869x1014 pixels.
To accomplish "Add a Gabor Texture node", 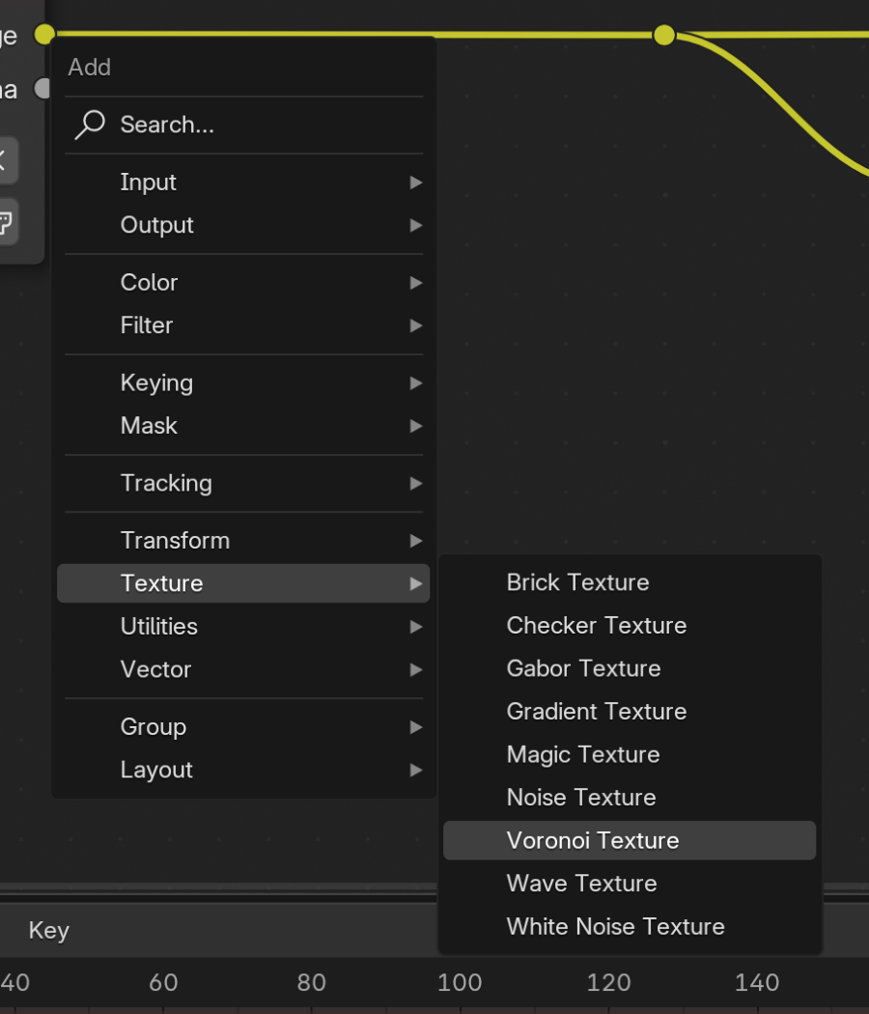I will (x=630, y=668).
